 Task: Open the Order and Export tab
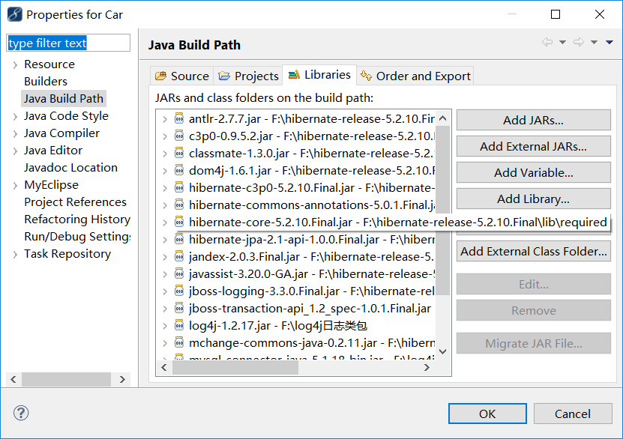[x=415, y=76]
